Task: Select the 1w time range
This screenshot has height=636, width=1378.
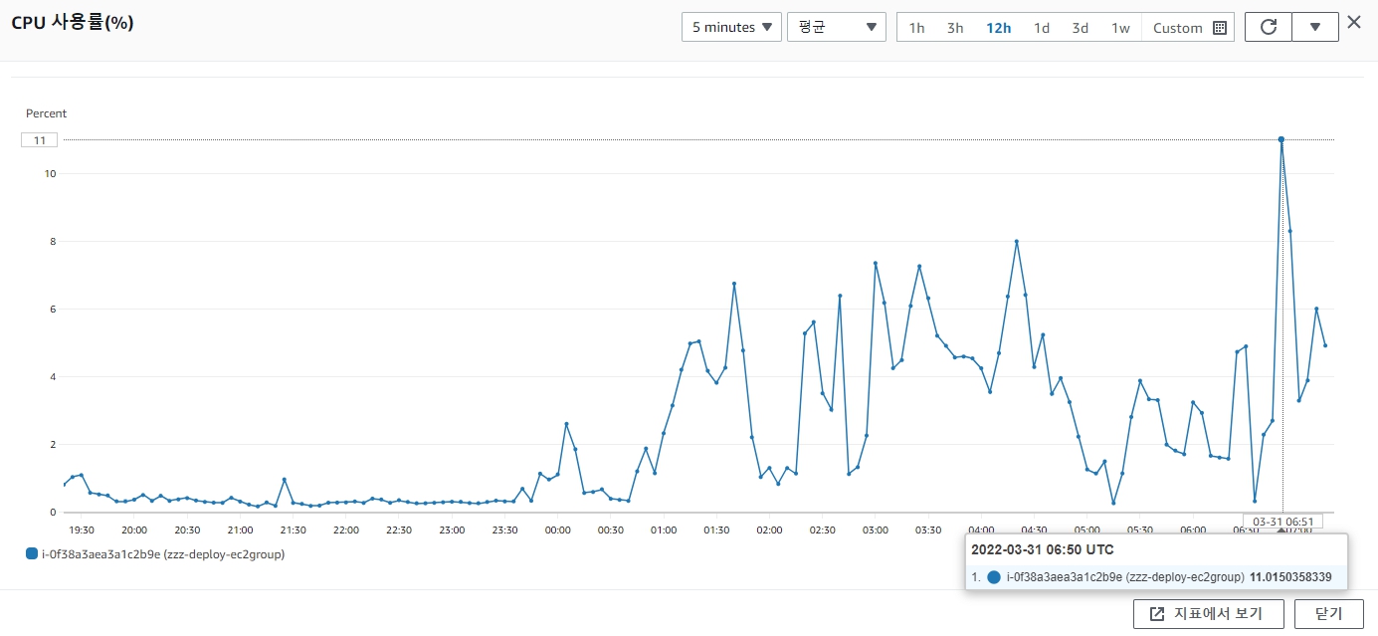Action: pos(1120,28)
